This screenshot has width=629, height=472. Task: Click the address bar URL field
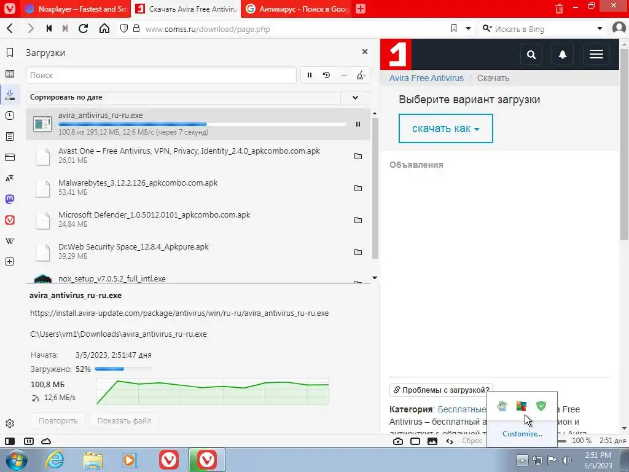(x=295, y=29)
